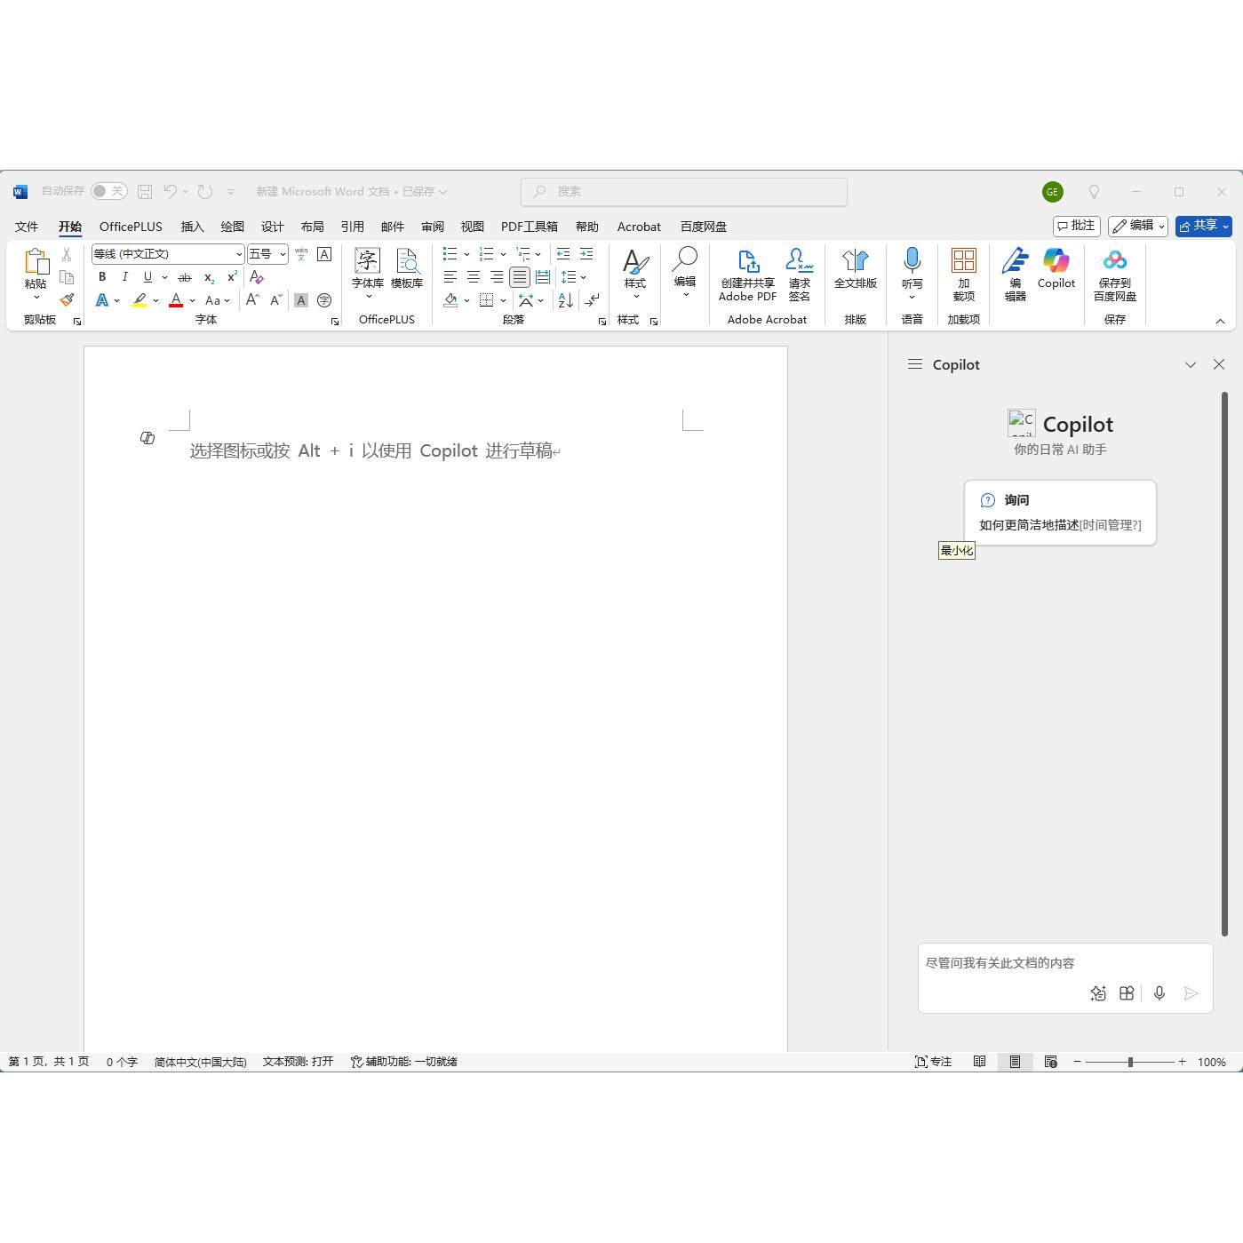Toggle strikethrough formatting
Image resolution: width=1243 pixels, height=1243 pixels.
point(185,277)
